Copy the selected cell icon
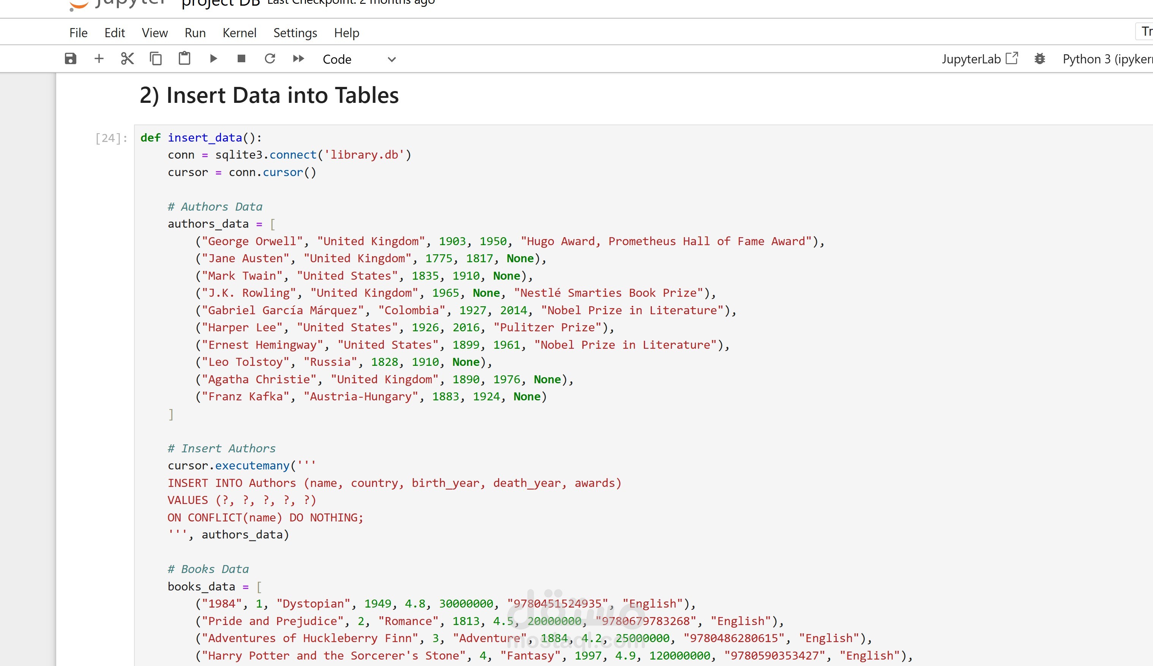The height and width of the screenshot is (666, 1153). click(156, 58)
